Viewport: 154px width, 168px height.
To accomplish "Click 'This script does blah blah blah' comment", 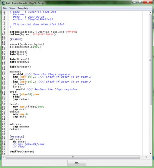I will (39, 24).
